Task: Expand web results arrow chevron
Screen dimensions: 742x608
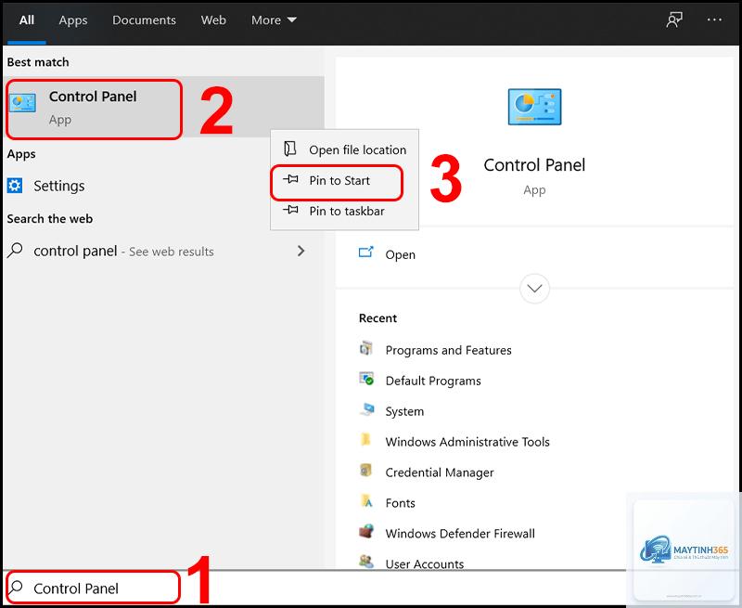Action: coord(301,251)
